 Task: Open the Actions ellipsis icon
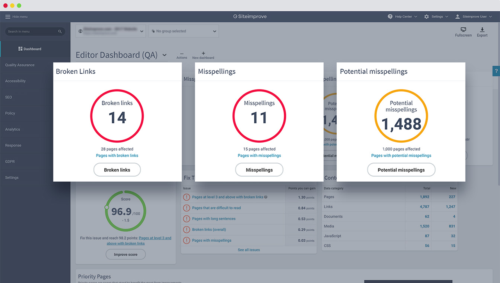182,55
